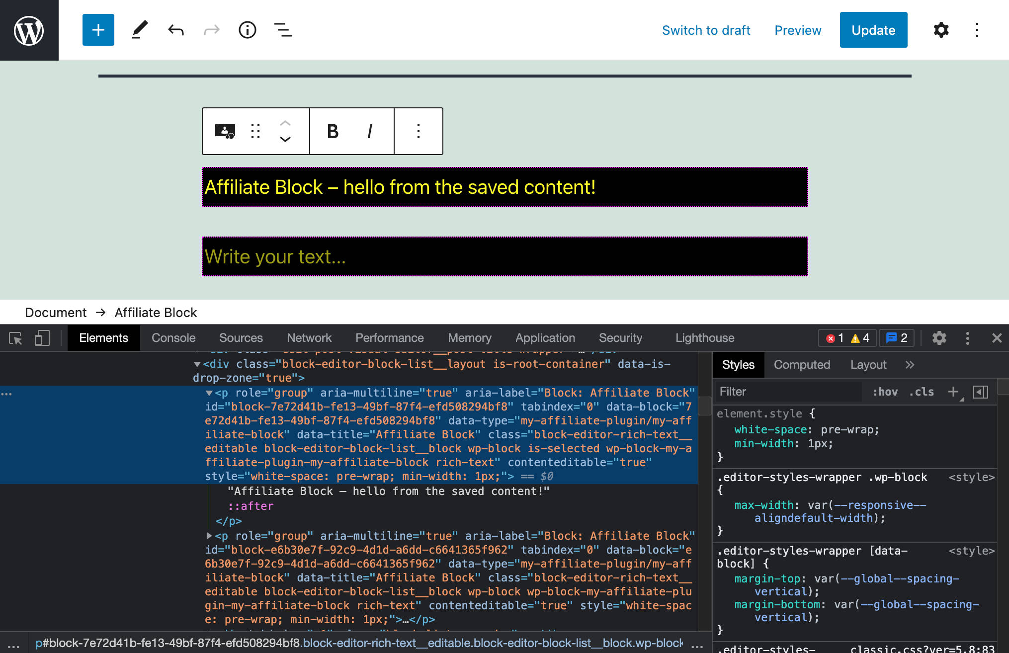1009x653 pixels.
Task: Click the Affiliate Block type icon
Action: click(225, 131)
